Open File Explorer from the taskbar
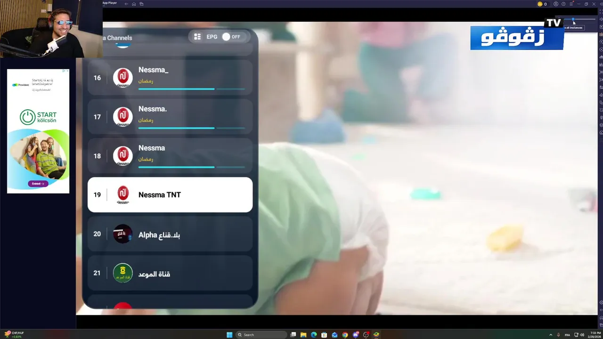 tap(303, 335)
